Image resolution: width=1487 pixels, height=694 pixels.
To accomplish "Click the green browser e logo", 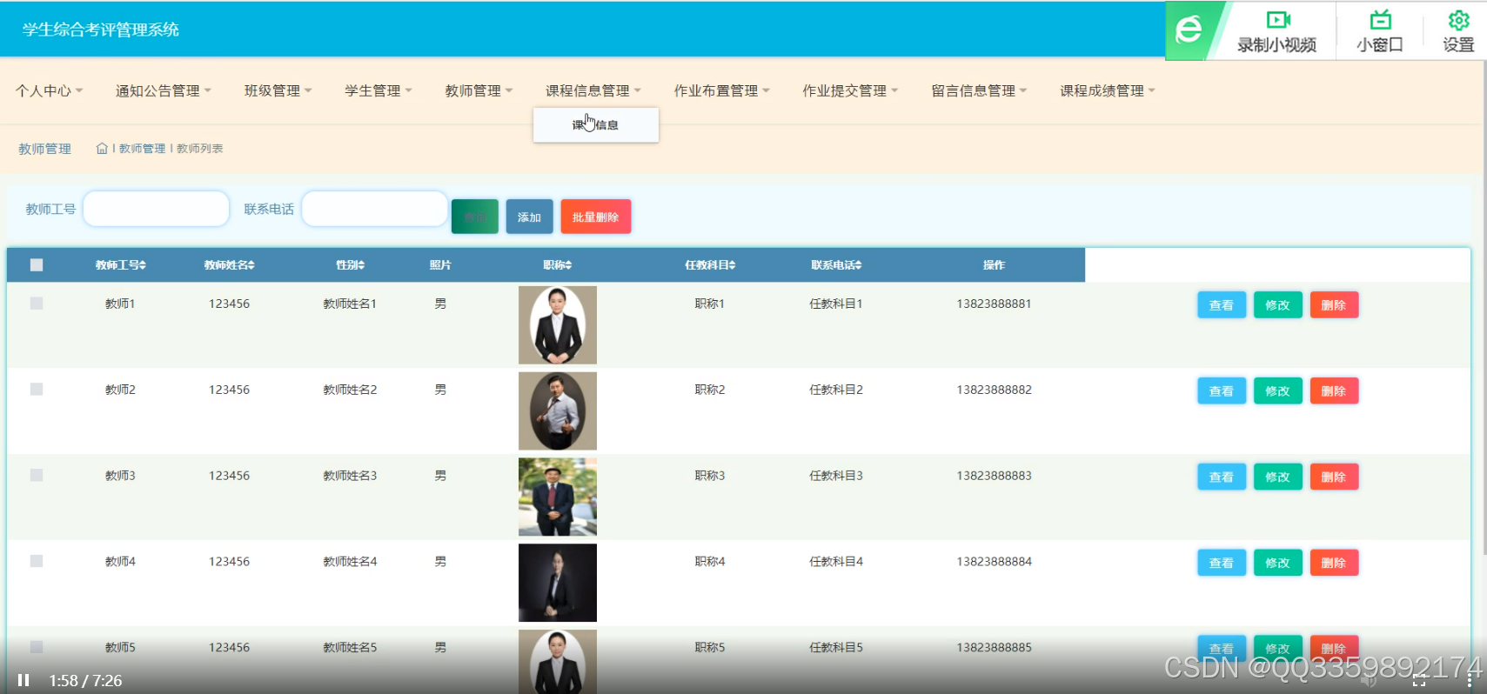I will point(1189,30).
